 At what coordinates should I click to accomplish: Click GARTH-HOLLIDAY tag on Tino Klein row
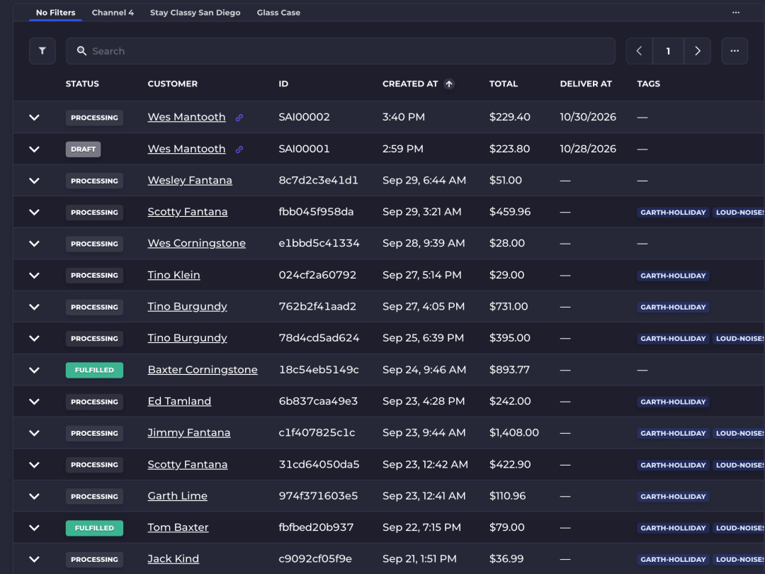[674, 276]
